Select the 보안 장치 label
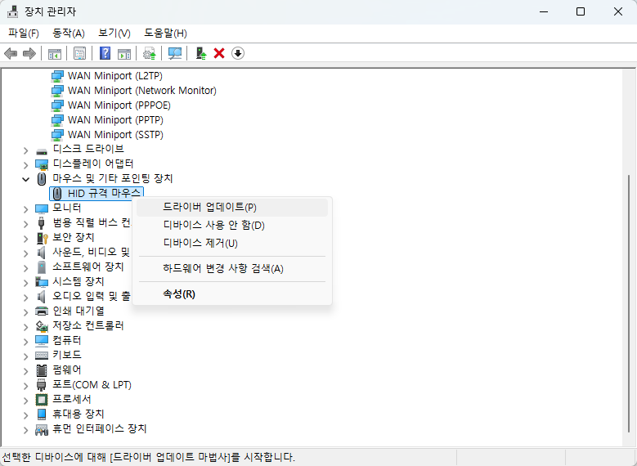Screen dimensions: 637x466 74,237
